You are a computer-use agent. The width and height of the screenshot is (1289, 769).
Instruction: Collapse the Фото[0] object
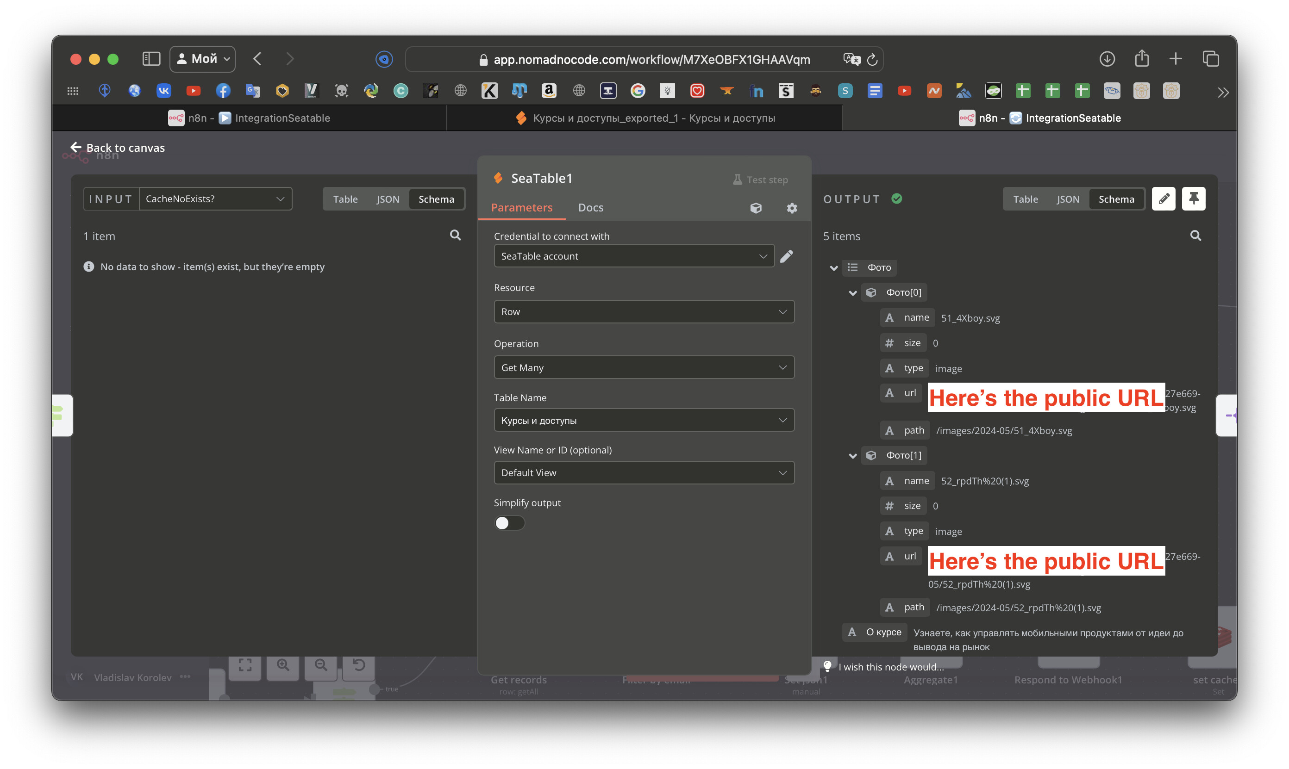(x=852, y=293)
